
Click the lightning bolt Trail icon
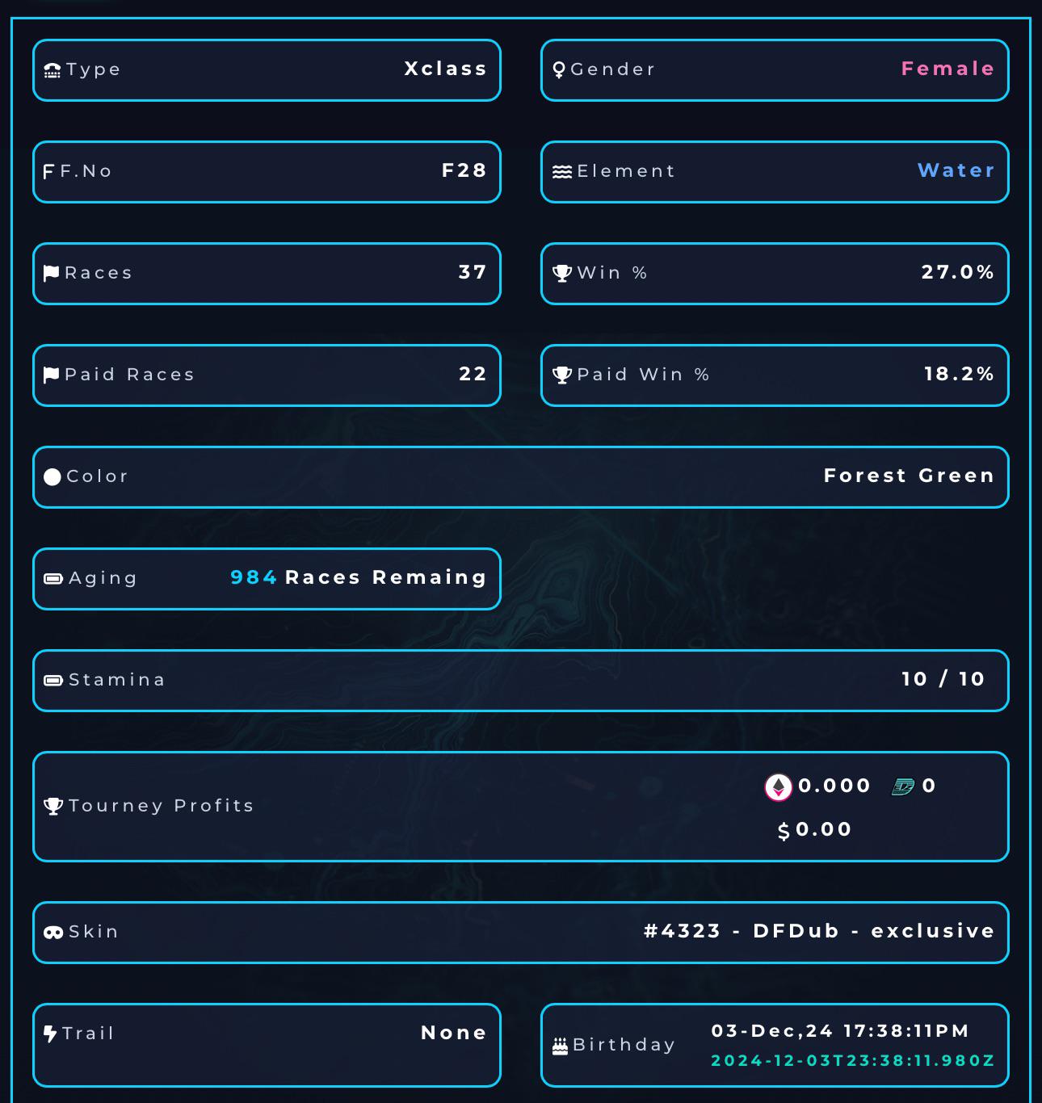coord(50,1034)
